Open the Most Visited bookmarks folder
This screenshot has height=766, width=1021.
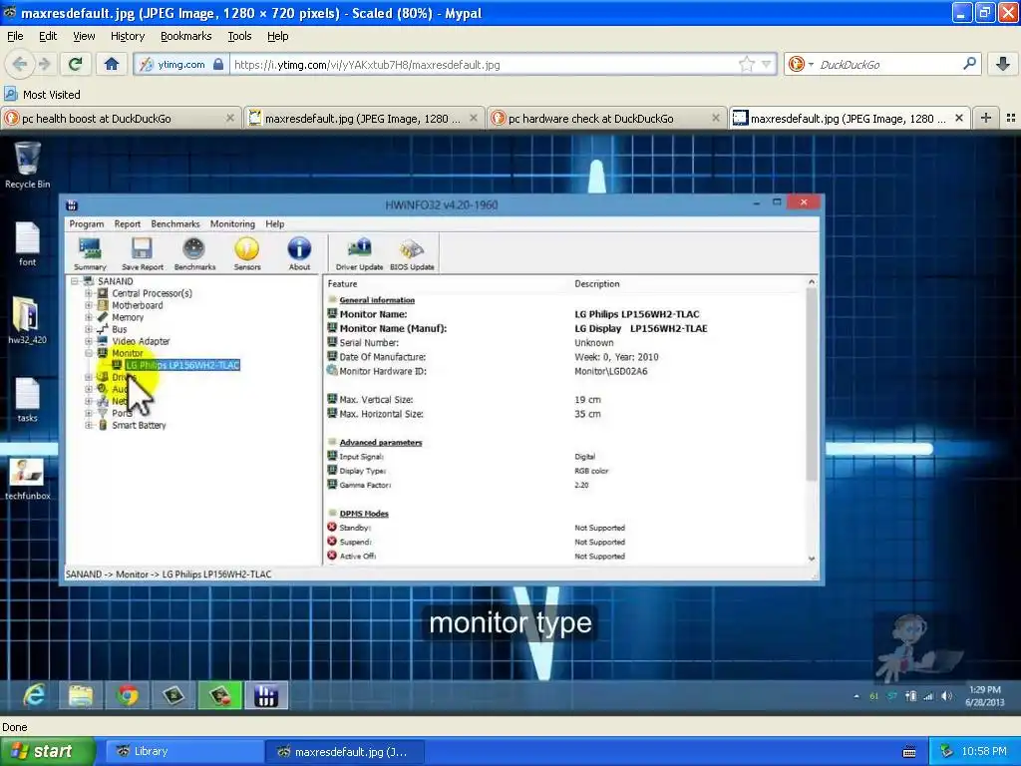click(42, 95)
